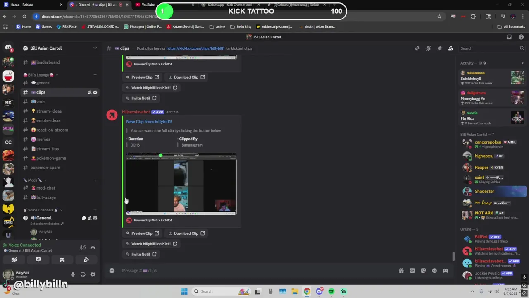Image resolution: width=529 pixels, height=298 pixels.
Task: Toggle microphone mute in user panel
Action: 73,274
